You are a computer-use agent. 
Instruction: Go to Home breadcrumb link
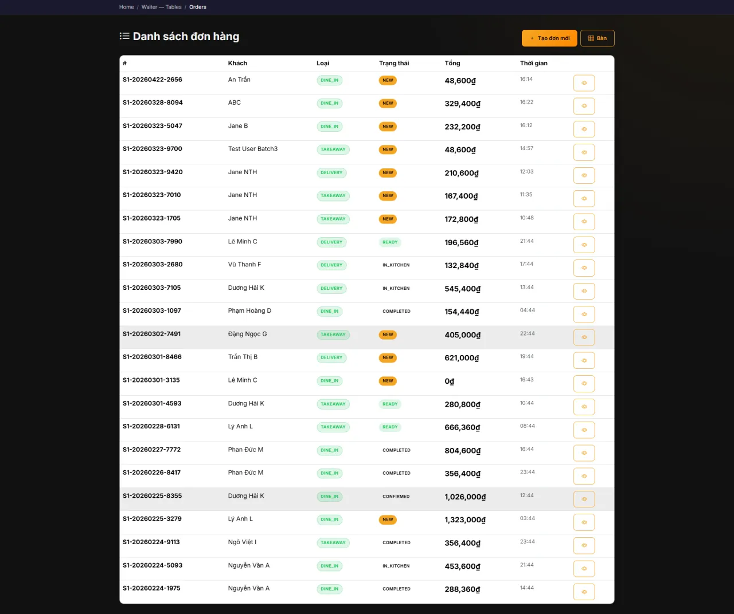coord(127,7)
